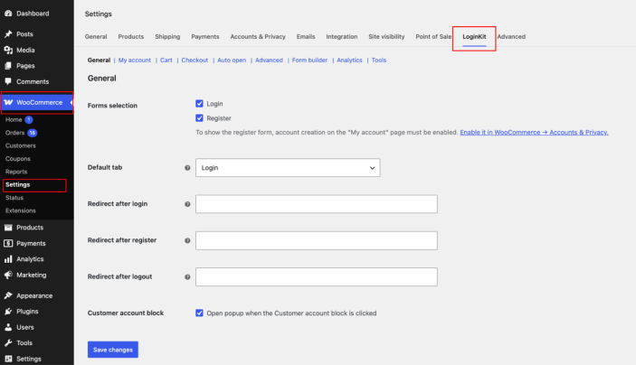636x365 pixels.
Task: Click the Analytics bar chart icon
Action: click(x=8, y=259)
